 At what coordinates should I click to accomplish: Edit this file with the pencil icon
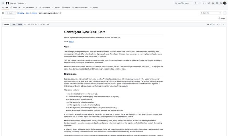click(x=217, y=25)
